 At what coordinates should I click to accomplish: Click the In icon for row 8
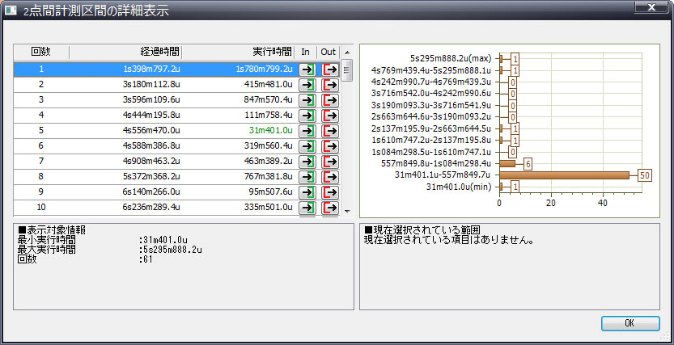click(x=307, y=177)
